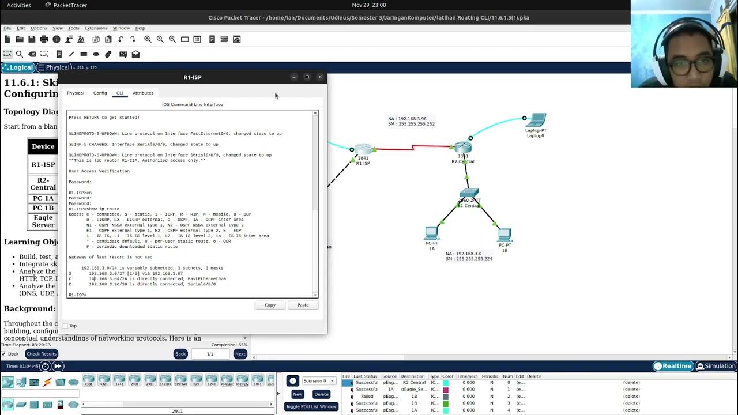Screen dimensions: 738x415
Task: Select the Delete tool icon
Action: [x=32, y=54]
